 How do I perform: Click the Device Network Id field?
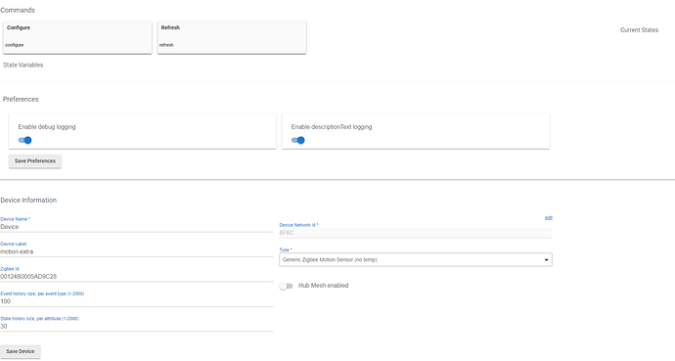pyautogui.click(x=416, y=233)
